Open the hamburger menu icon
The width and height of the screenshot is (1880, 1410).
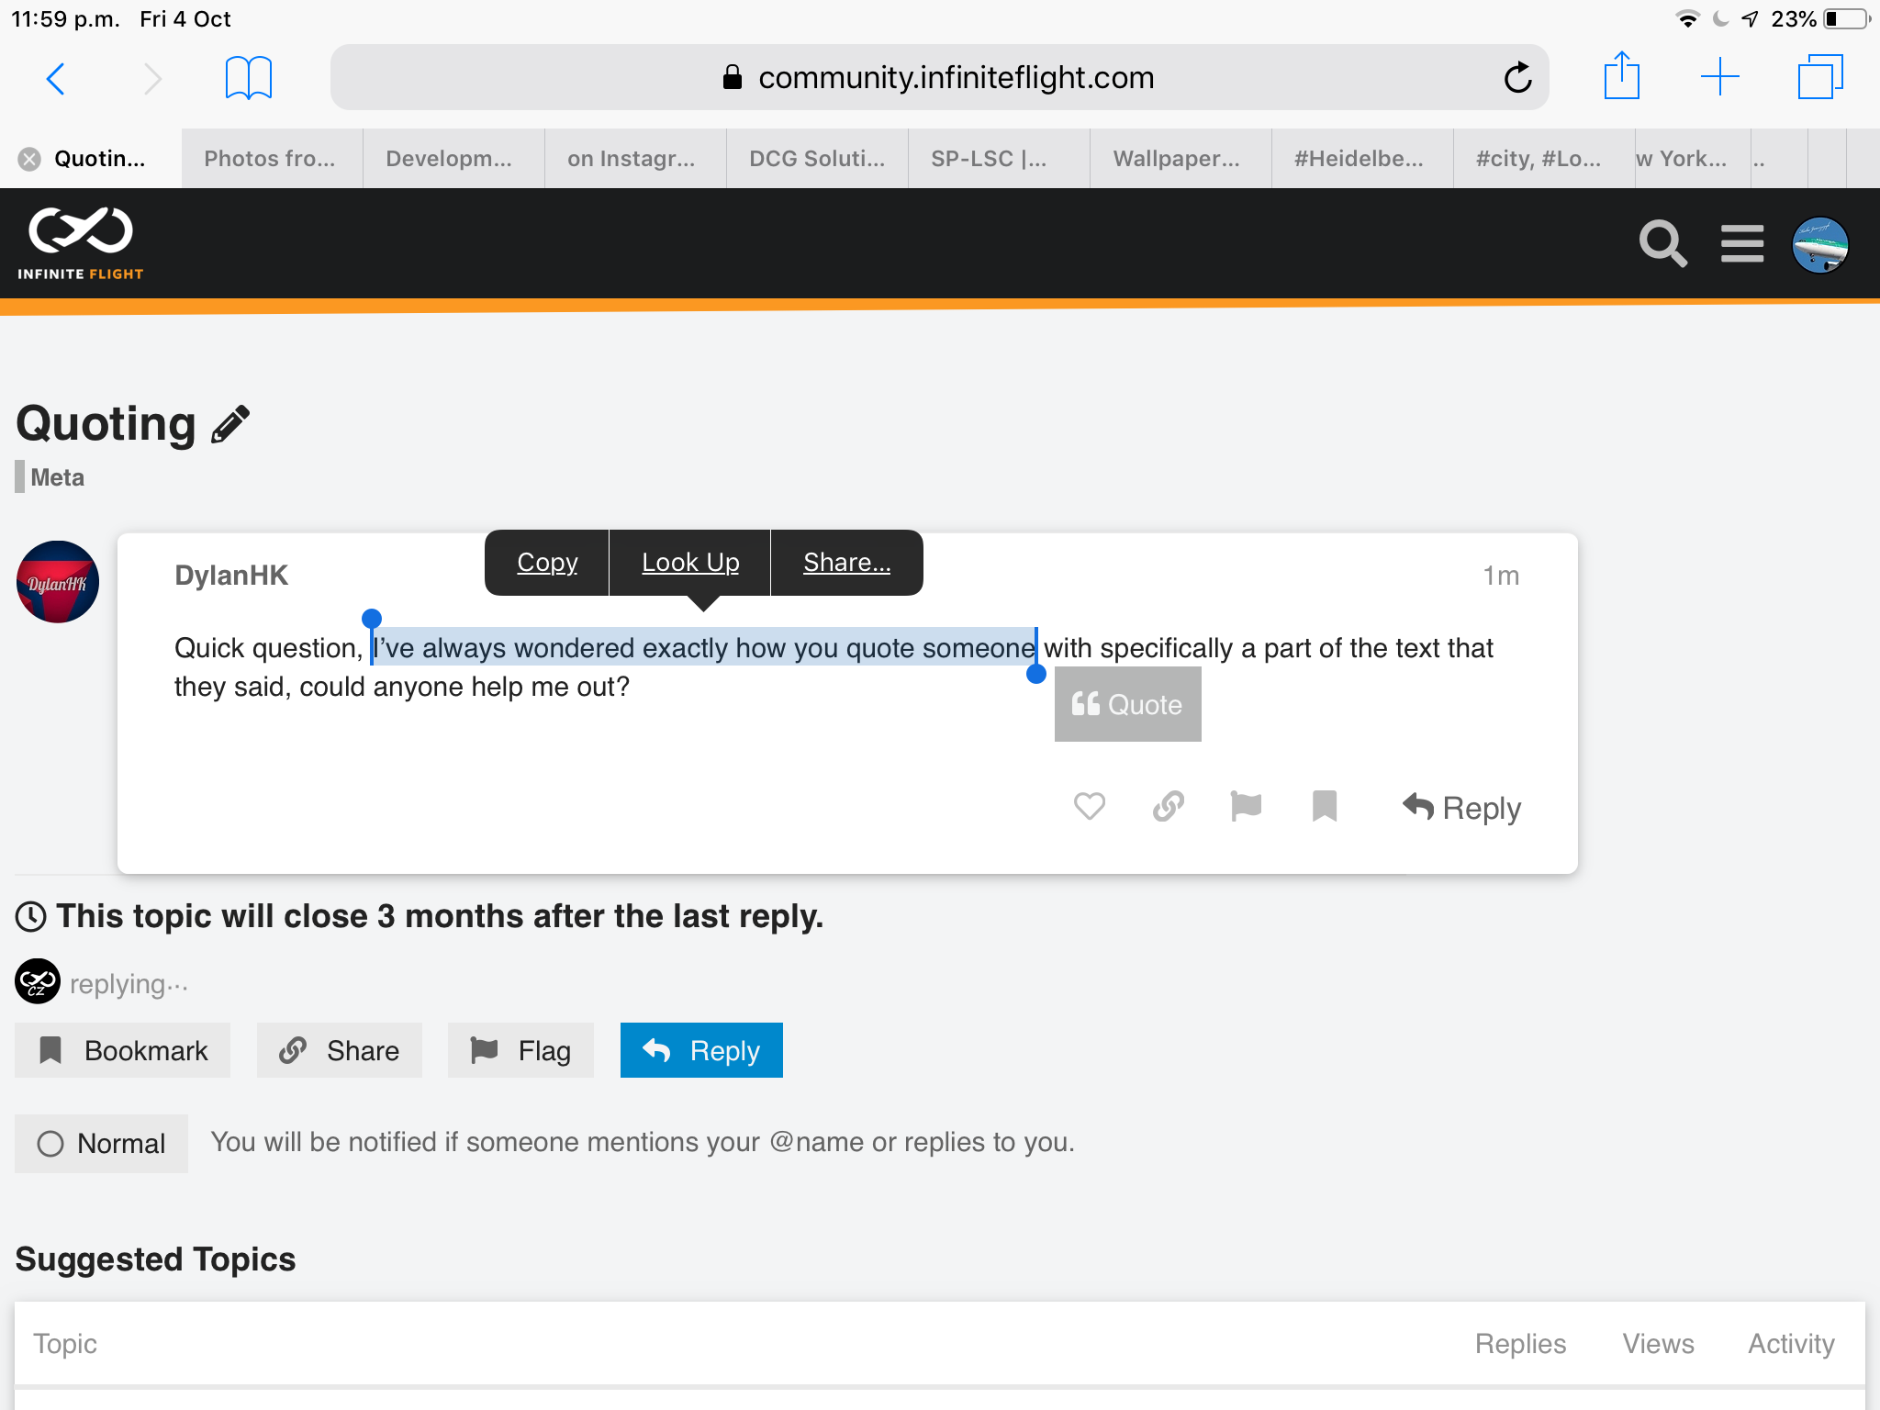[1741, 244]
